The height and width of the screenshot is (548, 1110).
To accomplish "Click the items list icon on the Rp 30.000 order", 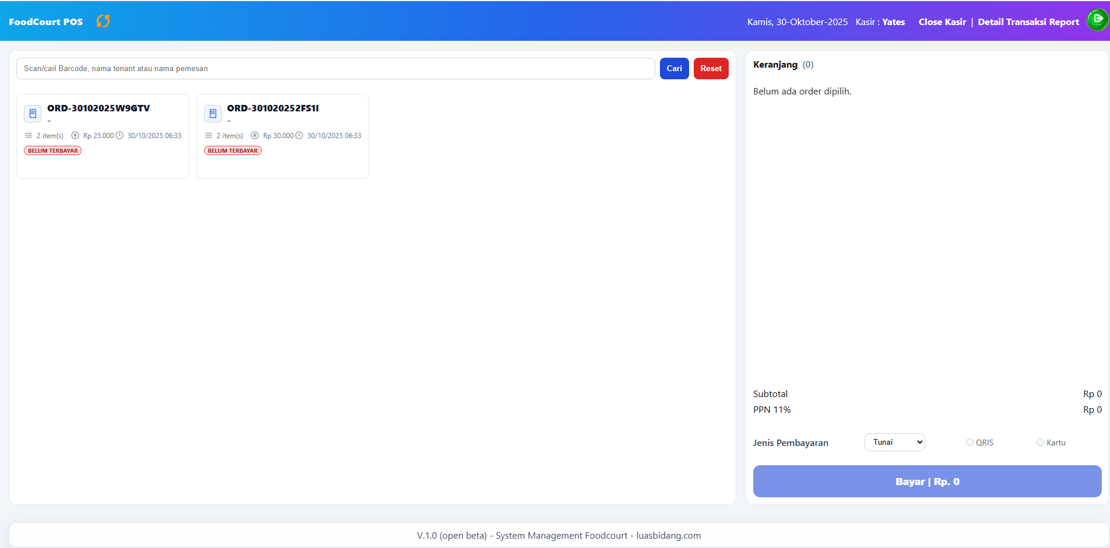I will (x=208, y=135).
